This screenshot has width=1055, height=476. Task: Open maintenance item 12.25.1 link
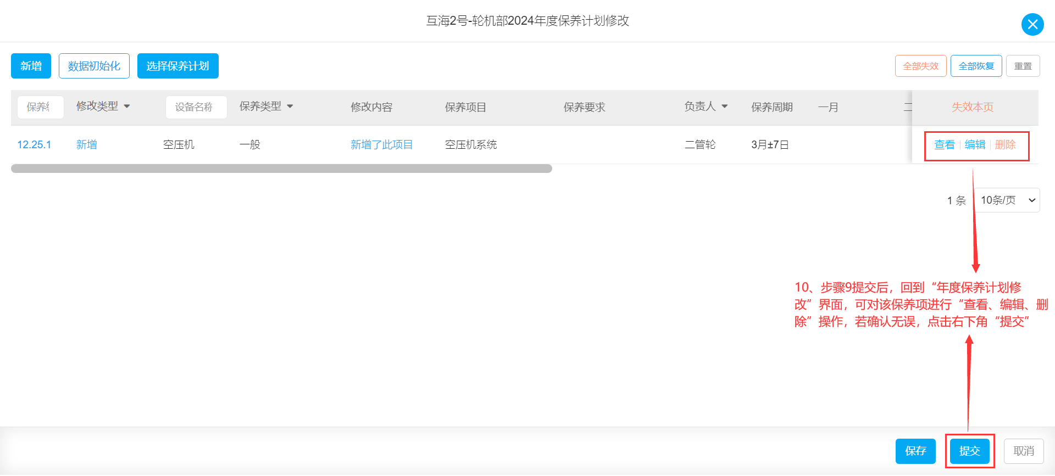coord(34,144)
